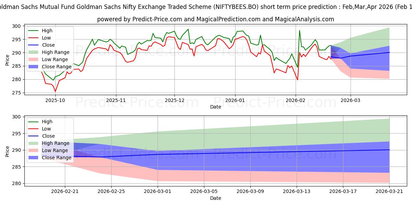Select 'Low' label in lower chart legend
This screenshot has width=412, height=206.
(46, 129)
